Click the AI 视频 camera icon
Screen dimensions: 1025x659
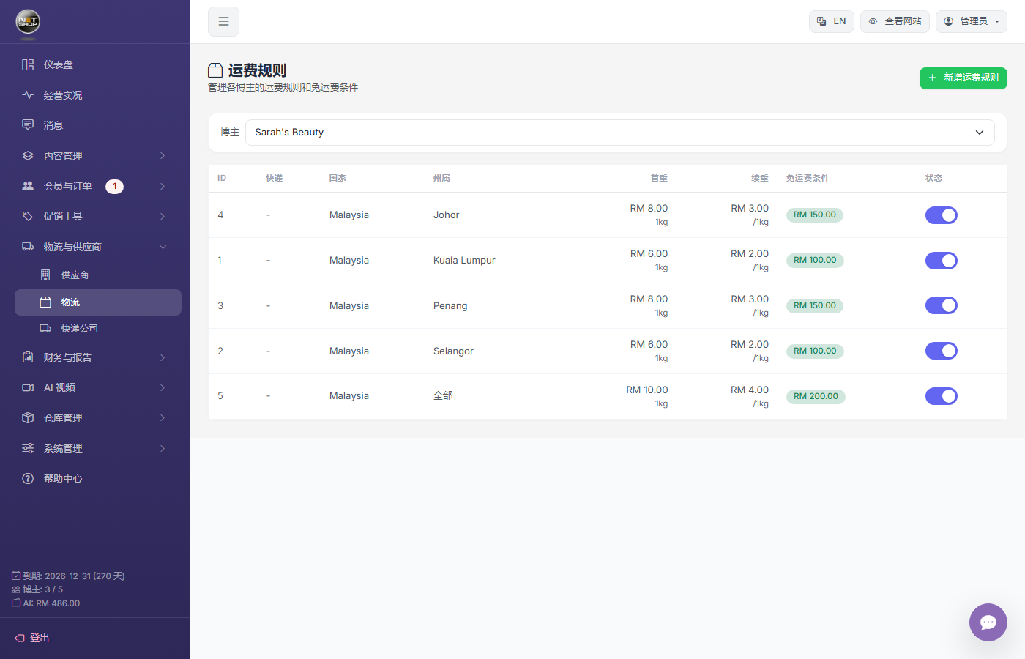pyautogui.click(x=28, y=387)
